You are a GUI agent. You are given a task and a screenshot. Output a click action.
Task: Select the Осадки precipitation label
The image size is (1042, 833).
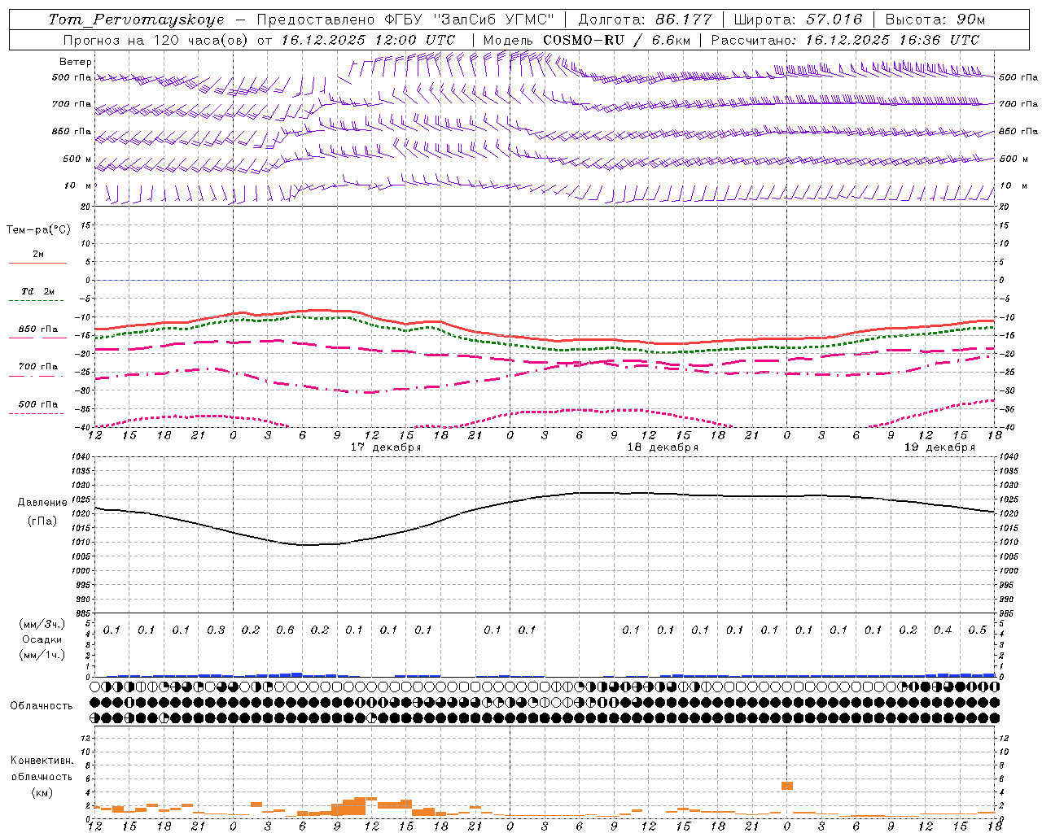(42, 639)
